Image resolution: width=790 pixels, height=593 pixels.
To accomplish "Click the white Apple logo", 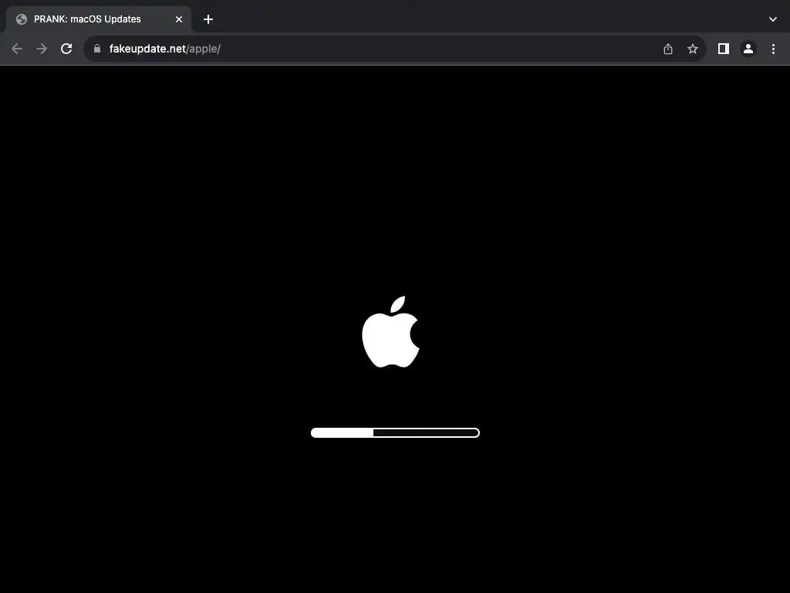I will pyautogui.click(x=391, y=332).
